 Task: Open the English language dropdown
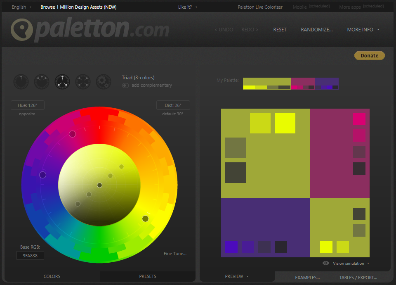coord(21,7)
